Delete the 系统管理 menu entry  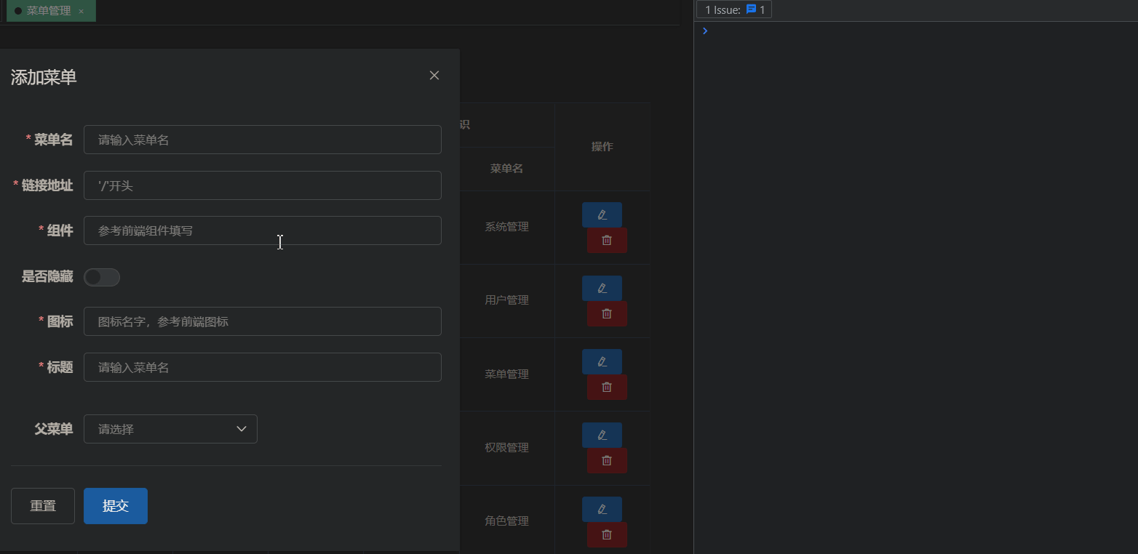(x=607, y=240)
